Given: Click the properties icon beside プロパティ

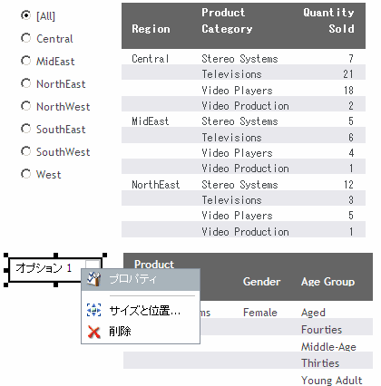Looking at the screenshot, I should (93, 279).
